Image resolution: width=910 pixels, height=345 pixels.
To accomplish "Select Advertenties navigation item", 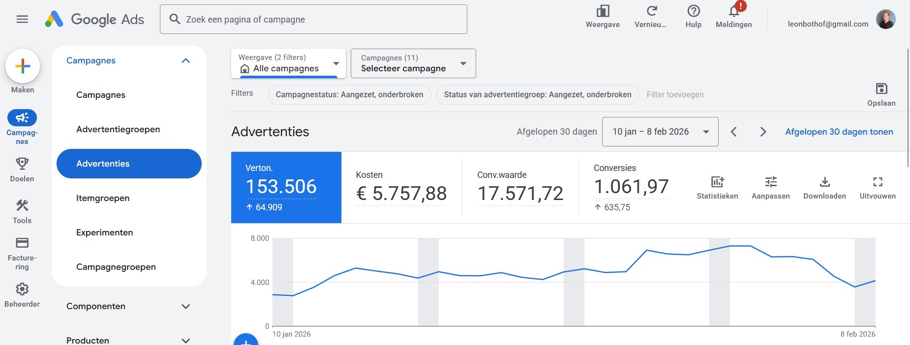I will coord(129,164).
